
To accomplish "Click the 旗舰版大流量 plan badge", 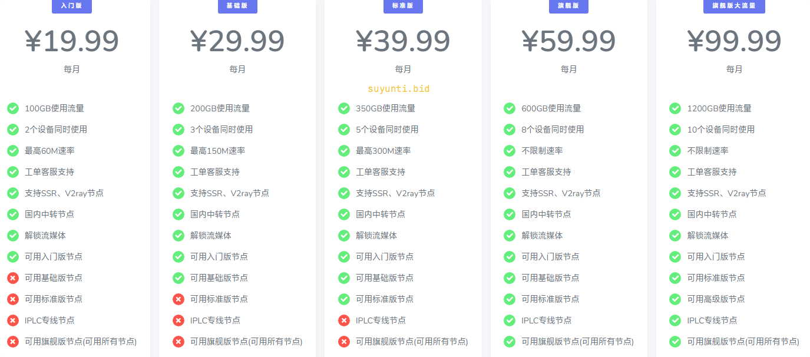I will 734,6.
